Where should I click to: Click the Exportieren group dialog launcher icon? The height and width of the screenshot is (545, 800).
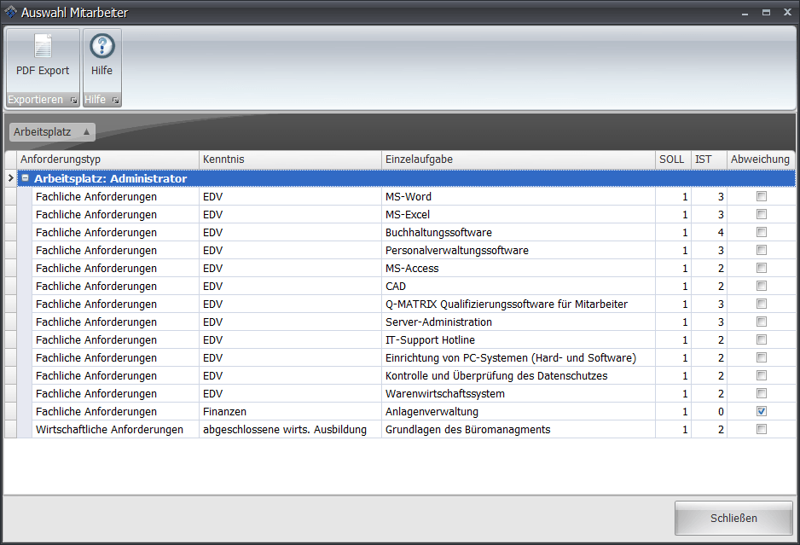74,100
